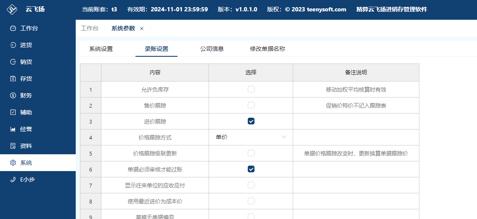Click the 当前账套：t3 header text

[x=99, y=9]
